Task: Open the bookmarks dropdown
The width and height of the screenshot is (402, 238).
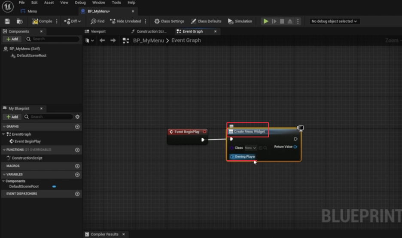Action: point(89,40)
